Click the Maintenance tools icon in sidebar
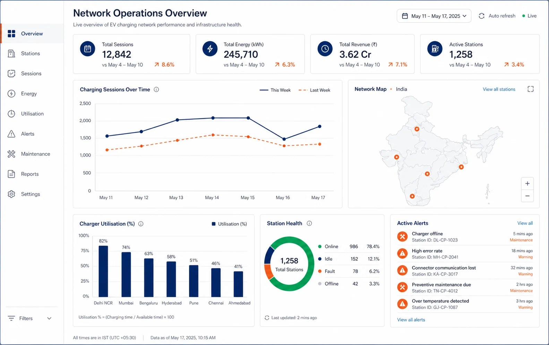This screenshot has width=549, height=345. point(11,154)
